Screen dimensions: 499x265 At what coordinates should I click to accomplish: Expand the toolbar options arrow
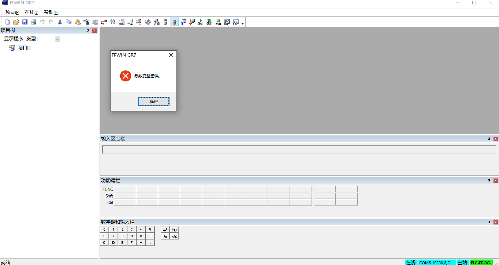click(242, 24)
